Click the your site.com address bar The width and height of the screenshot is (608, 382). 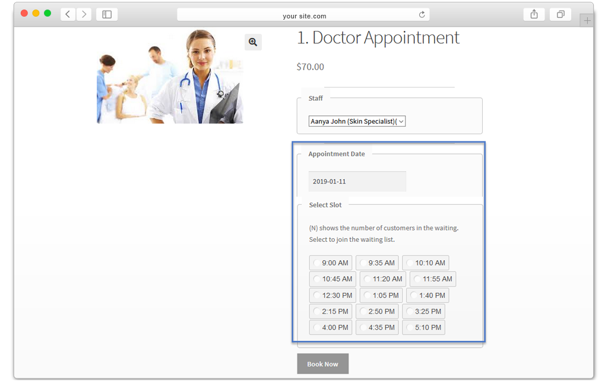click(303, 15)
